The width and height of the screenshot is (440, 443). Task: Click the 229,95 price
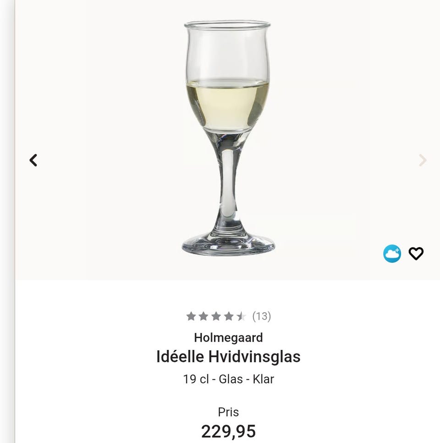pyautogui.click(x=228, y=431)
